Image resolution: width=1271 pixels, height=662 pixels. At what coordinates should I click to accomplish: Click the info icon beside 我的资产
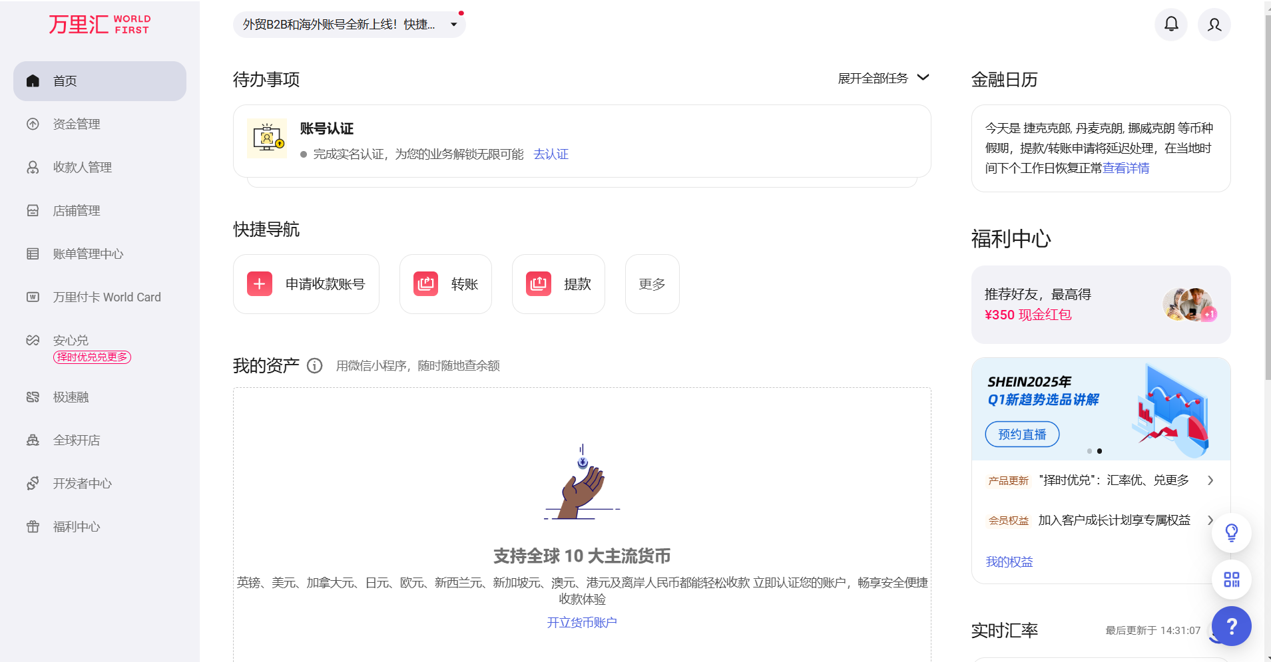(x=315, y=366)
